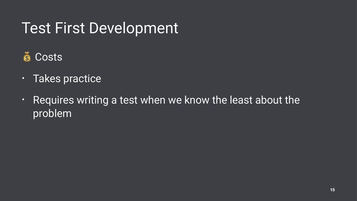
Task: Select the "Test First Development" slide title
Action: tap(100, 28)
